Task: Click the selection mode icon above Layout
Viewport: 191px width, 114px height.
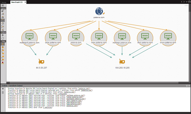Action: (3, 5)
